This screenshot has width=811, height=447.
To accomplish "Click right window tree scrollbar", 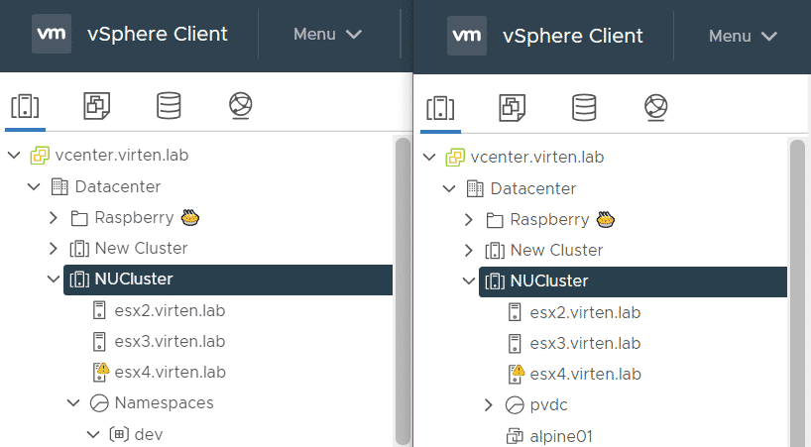I will pyautogui.click(x=797, y=292).
